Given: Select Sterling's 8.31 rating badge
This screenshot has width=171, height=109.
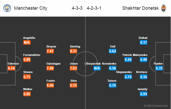Looking at the screenshot, I should pos(73,51).
